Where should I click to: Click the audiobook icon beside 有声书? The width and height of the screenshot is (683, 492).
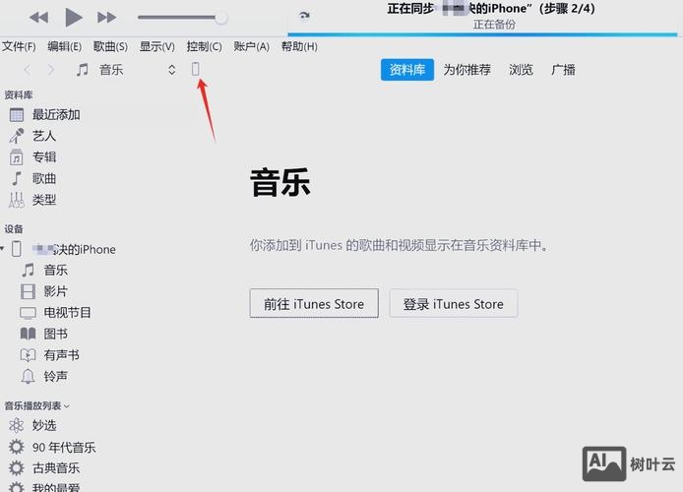pos(28,355)
